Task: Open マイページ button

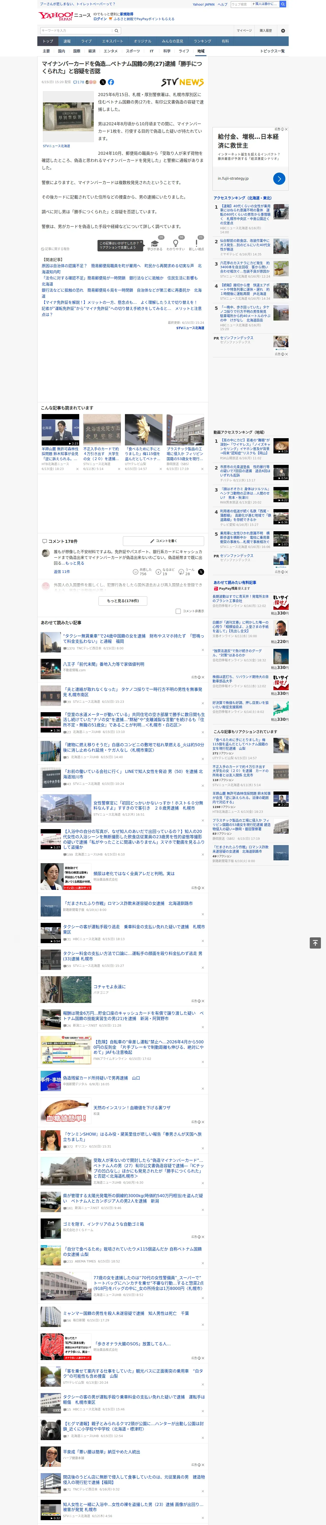Action: 244,31
